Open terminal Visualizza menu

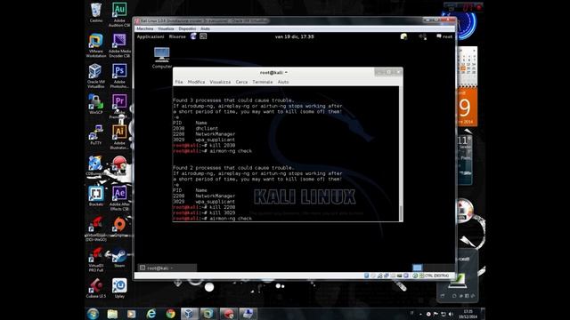[220, 82]
